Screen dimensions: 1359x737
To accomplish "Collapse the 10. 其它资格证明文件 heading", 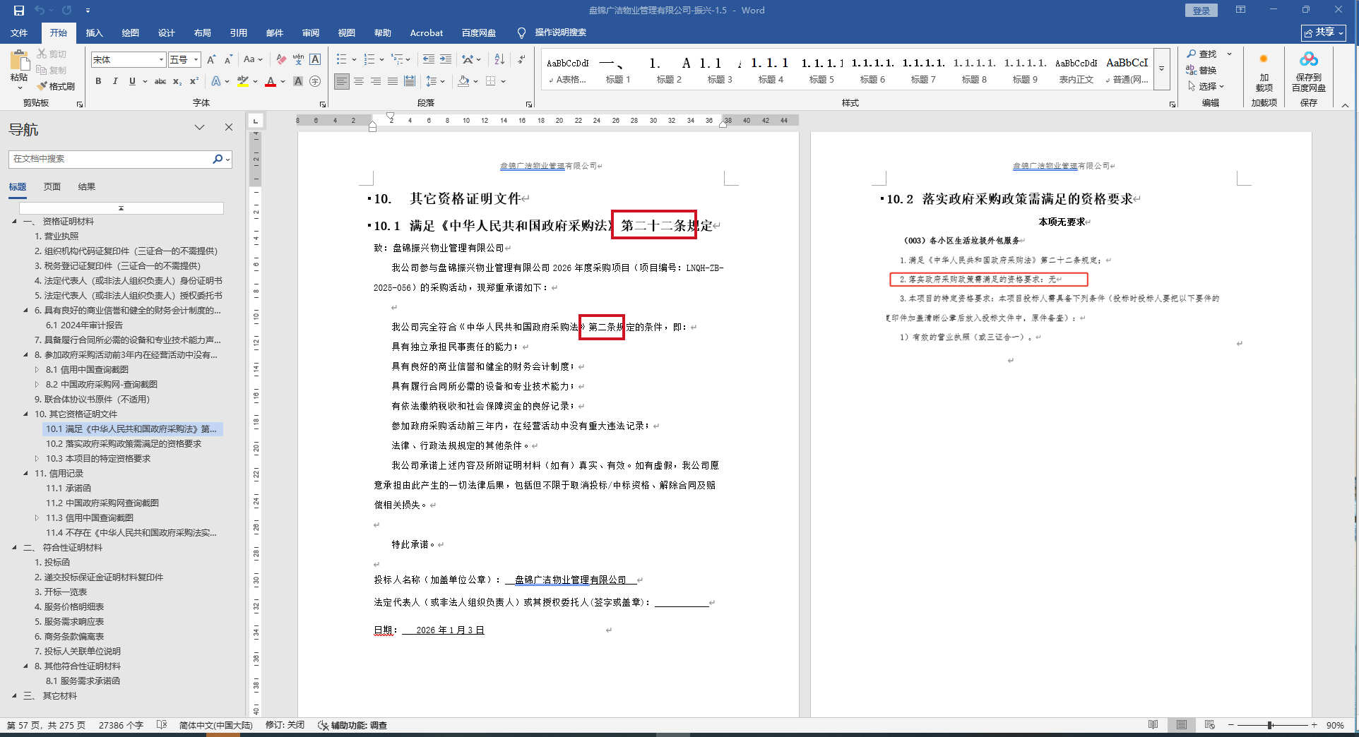I will click(26, 414).
